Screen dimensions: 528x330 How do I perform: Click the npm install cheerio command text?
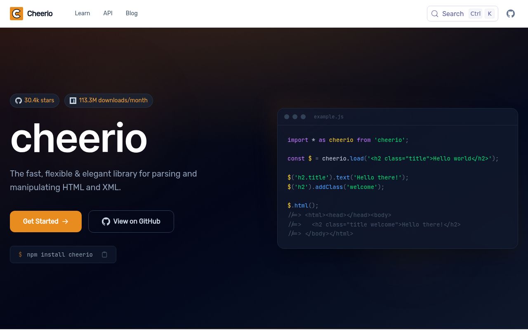[60, 255]
